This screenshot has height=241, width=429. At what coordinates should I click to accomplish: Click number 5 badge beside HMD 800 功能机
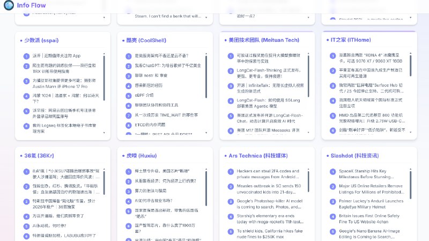pos(332,116)
